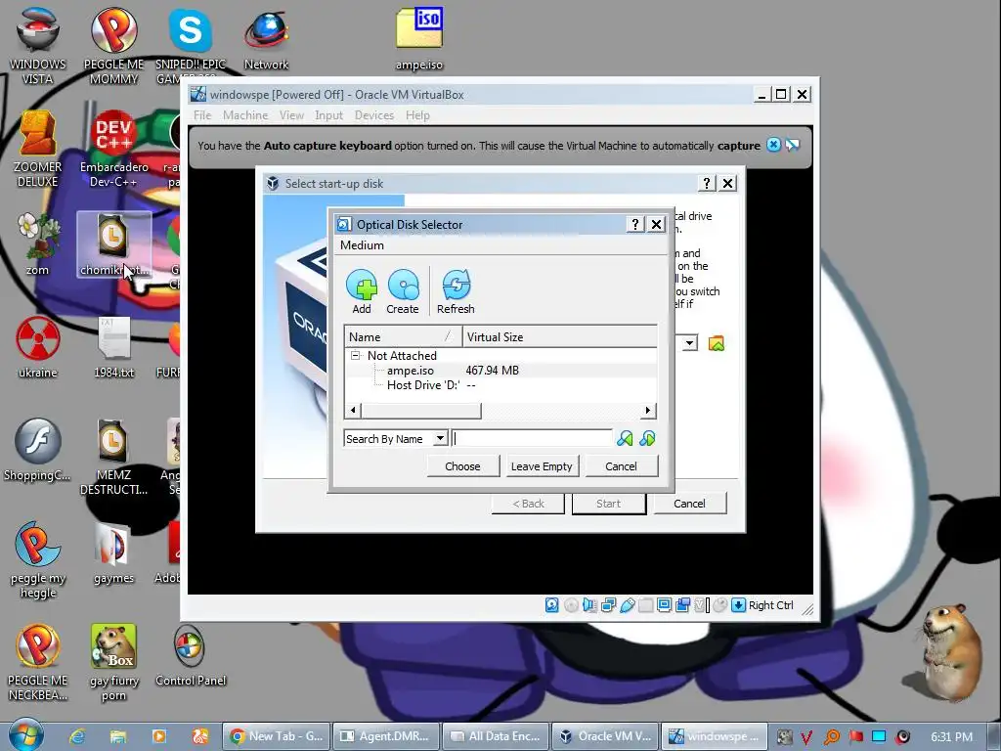This screenshot has width=1001, height=751.
Task: Open the File menu in VirtualBox
Action: tap(202, 115)
